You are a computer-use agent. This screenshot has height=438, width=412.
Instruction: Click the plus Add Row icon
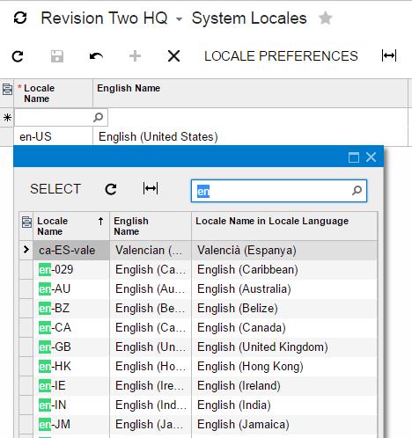click(135, 56)
